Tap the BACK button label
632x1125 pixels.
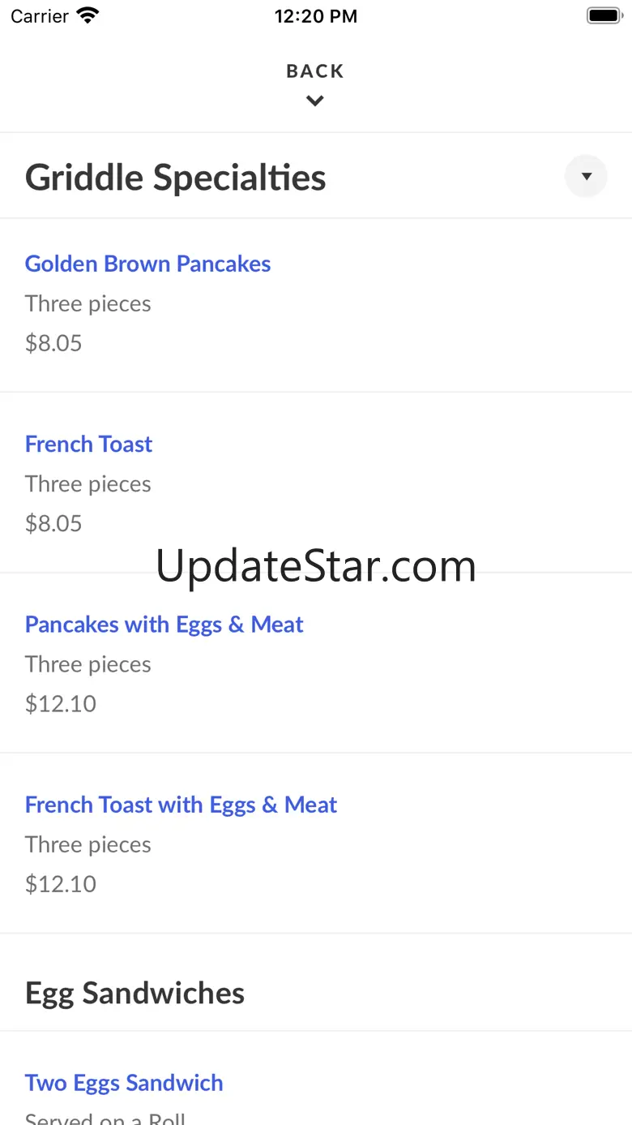click(315, 71)
